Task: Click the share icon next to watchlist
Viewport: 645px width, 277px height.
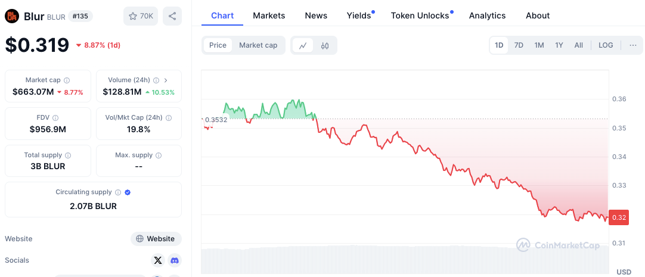Action: 172,16
